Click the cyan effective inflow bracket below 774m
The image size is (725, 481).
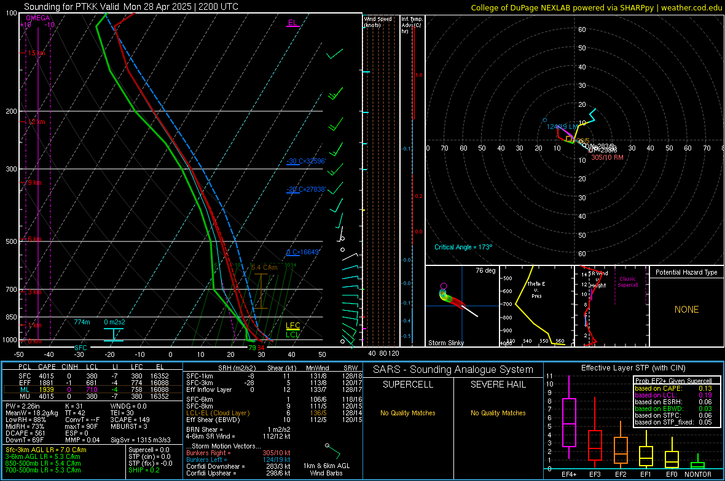click(x=113, y=335)
